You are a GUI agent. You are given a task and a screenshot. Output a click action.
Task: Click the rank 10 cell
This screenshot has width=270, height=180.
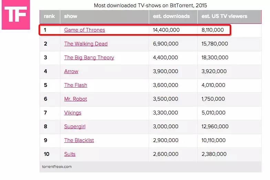pos(50,154)
